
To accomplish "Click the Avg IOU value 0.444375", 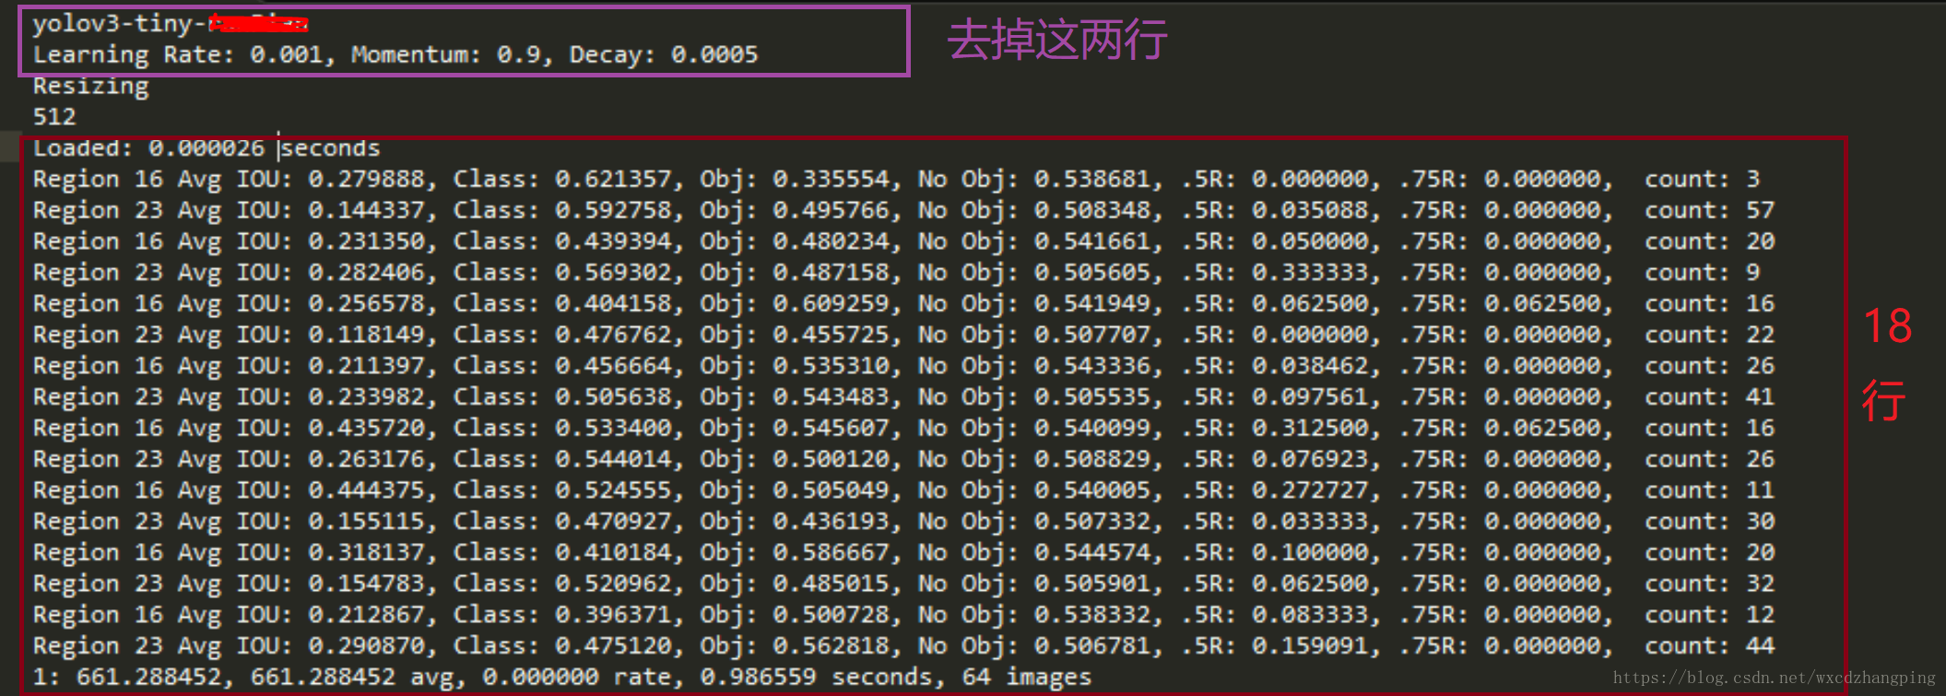I will pyautogui.click(x=367, y=490).
